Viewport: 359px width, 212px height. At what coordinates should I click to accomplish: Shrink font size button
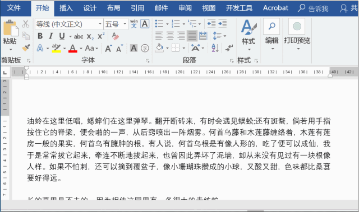[x=119, y=48]
